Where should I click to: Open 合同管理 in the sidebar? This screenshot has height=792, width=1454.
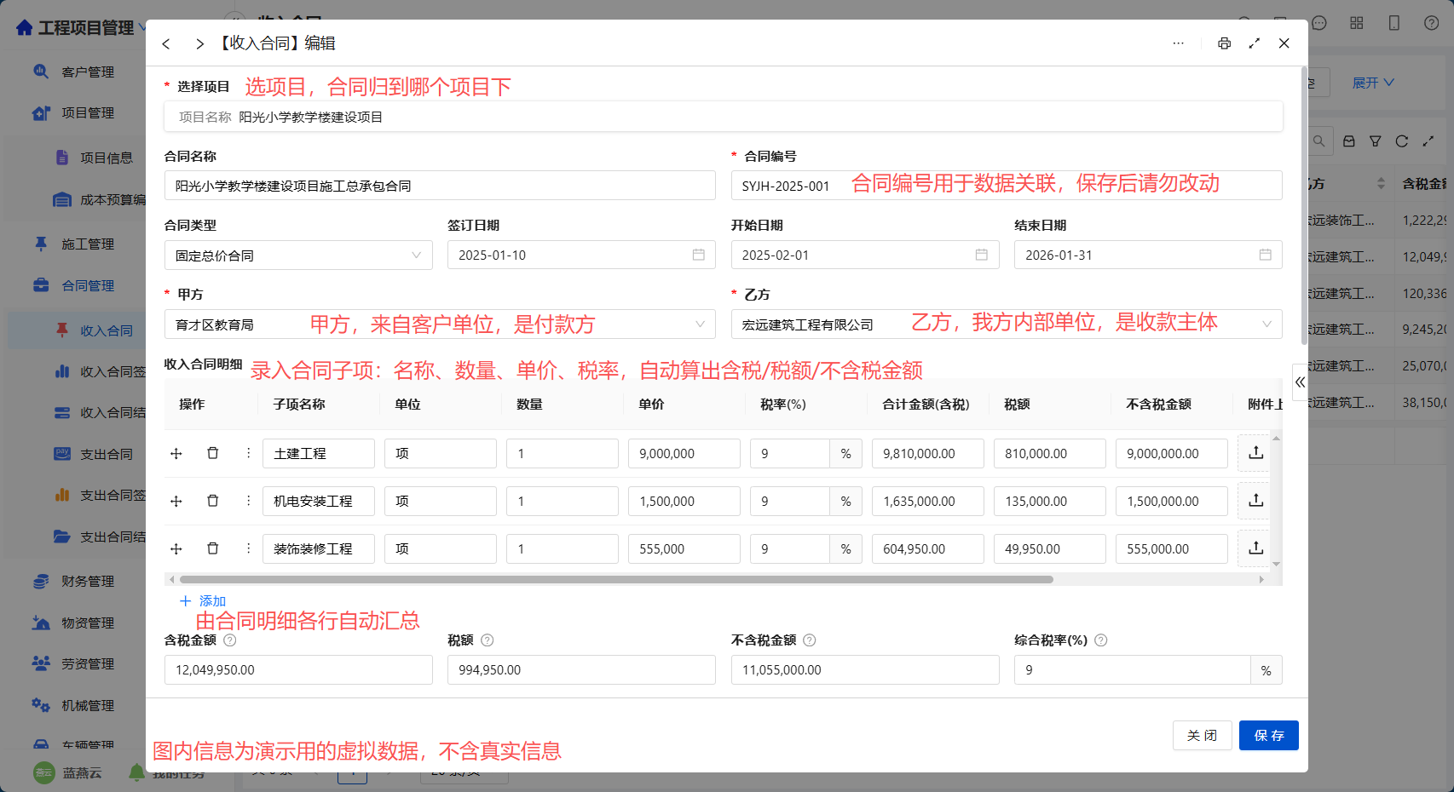(88, 286)
